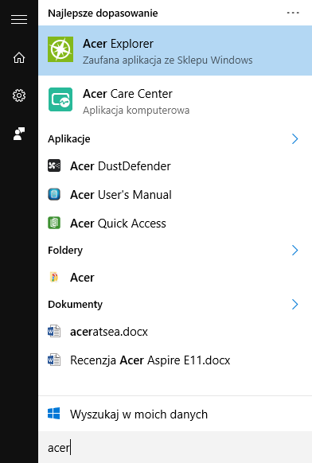Open the settings gear in sidebar

pyautogui.click(x=19, y=95)
